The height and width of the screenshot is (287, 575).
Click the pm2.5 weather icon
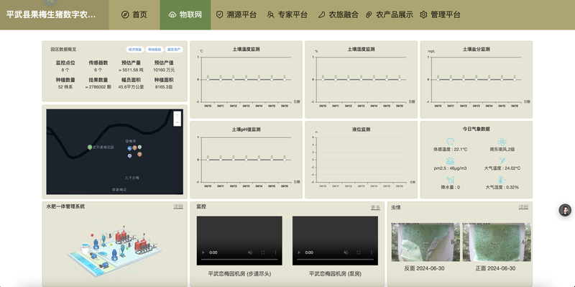click(x=451, y=160)
